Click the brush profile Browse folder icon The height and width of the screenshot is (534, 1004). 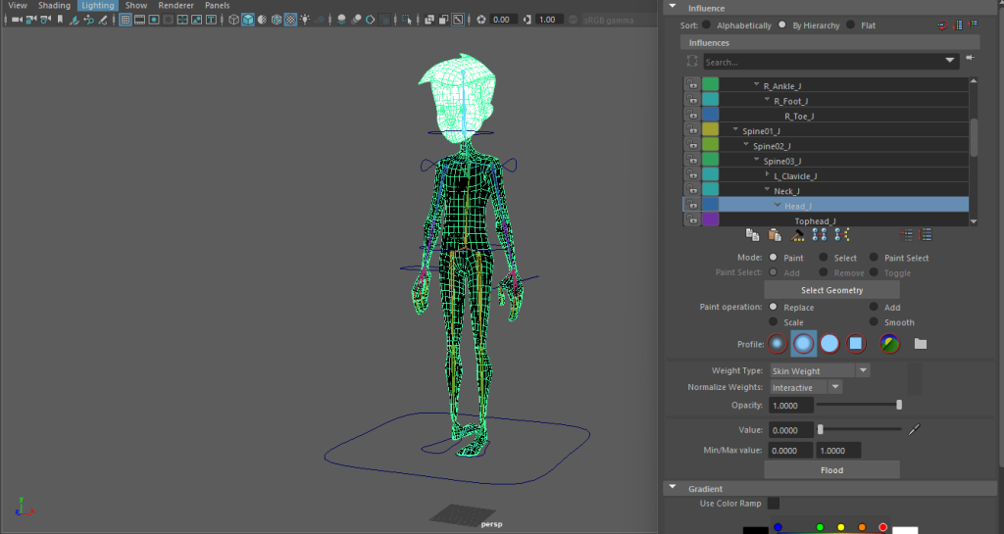920,344
